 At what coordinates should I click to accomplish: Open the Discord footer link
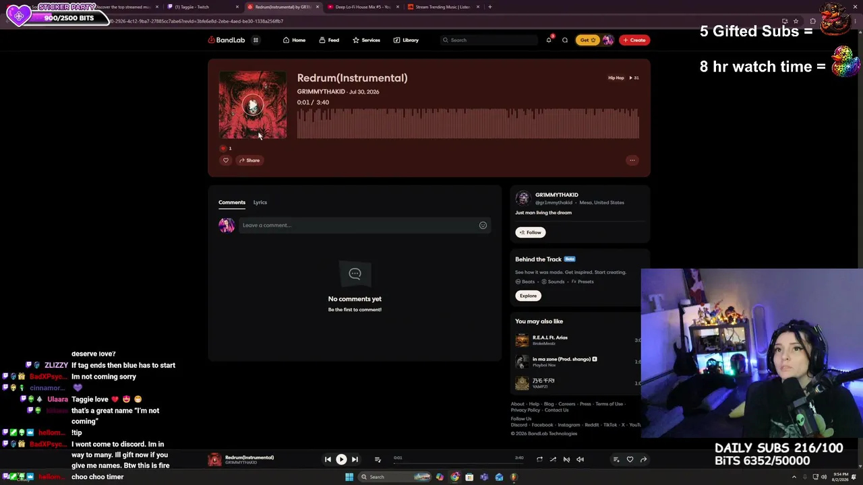[519, 425]
